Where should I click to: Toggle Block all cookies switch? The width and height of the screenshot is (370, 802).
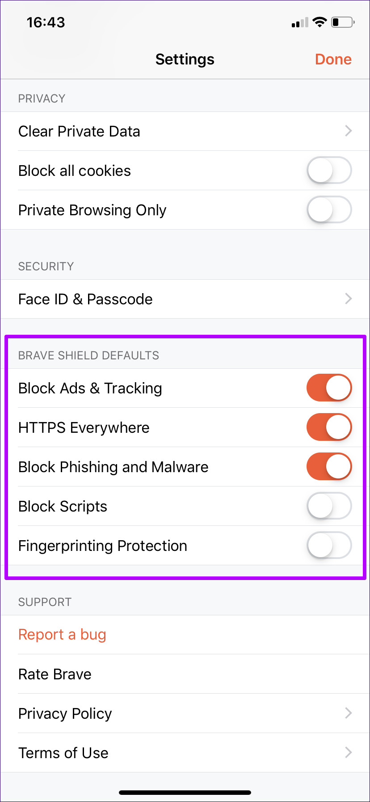329,171
